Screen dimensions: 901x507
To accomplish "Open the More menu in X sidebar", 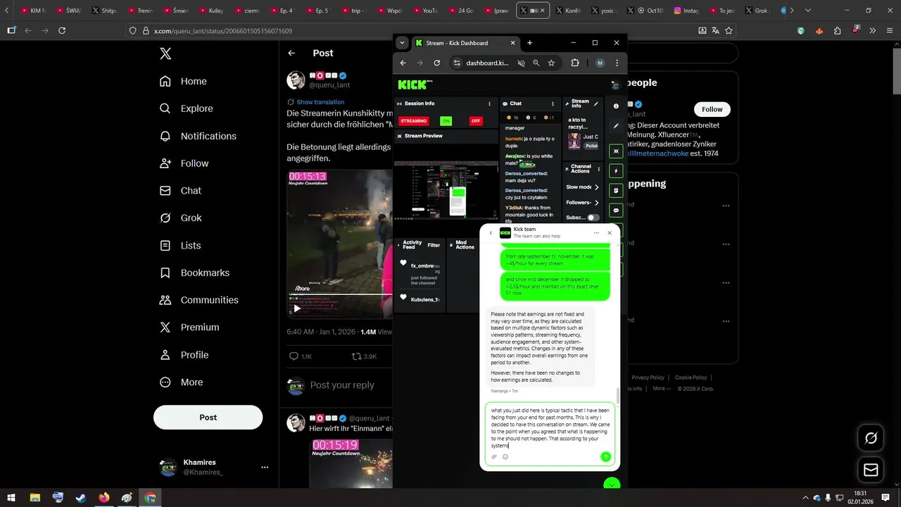I will 181,382.
